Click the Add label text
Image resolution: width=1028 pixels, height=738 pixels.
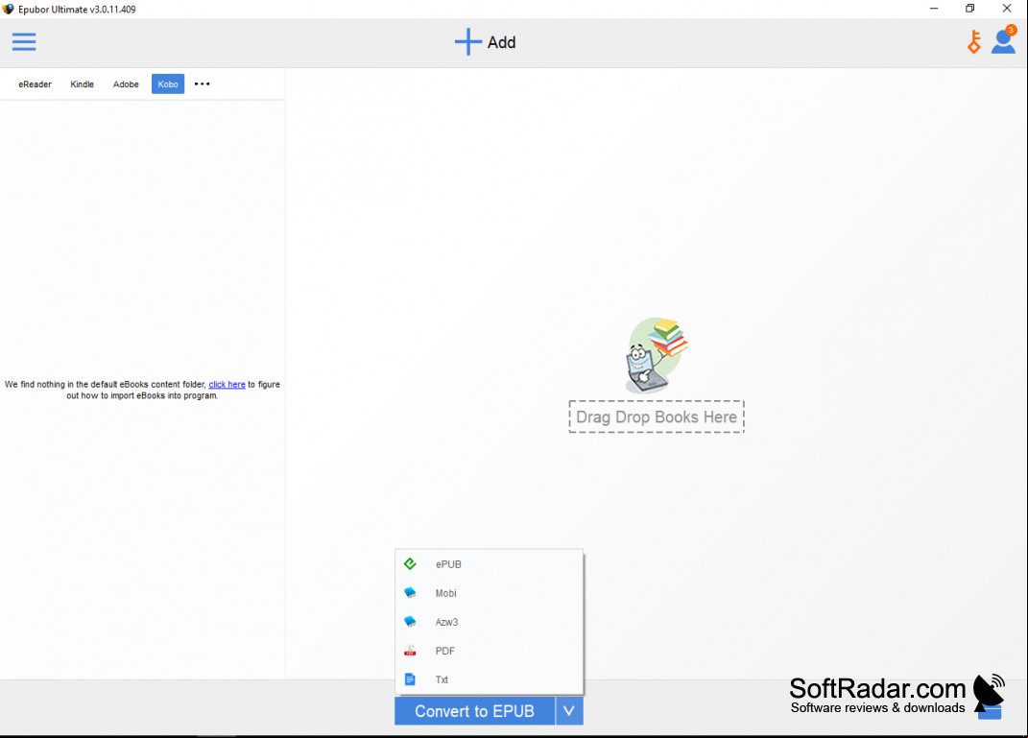502,42
